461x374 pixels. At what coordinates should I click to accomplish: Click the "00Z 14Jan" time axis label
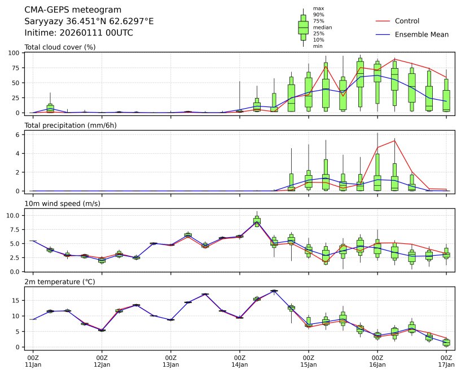pos(240,362)
